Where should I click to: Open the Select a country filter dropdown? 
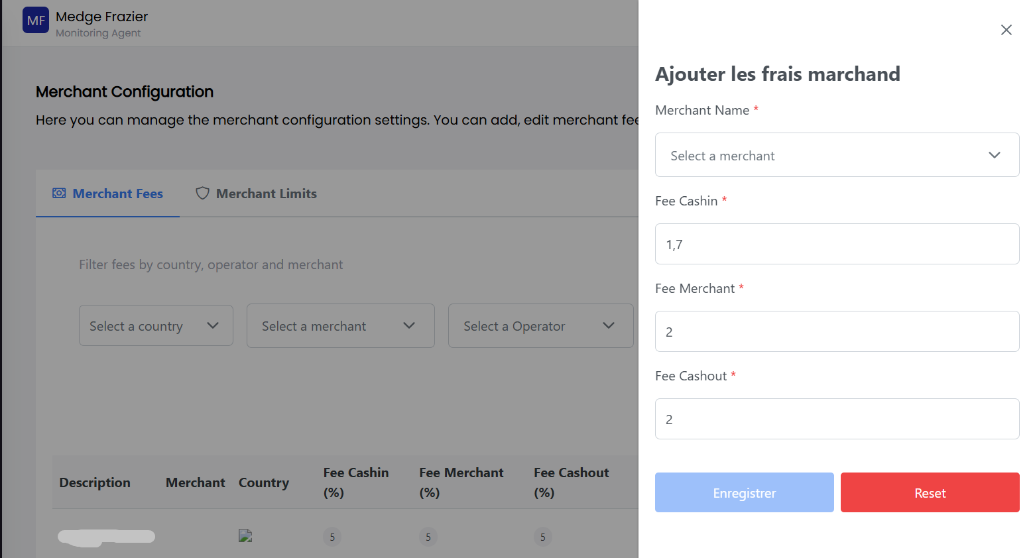[x=156, y=325]
